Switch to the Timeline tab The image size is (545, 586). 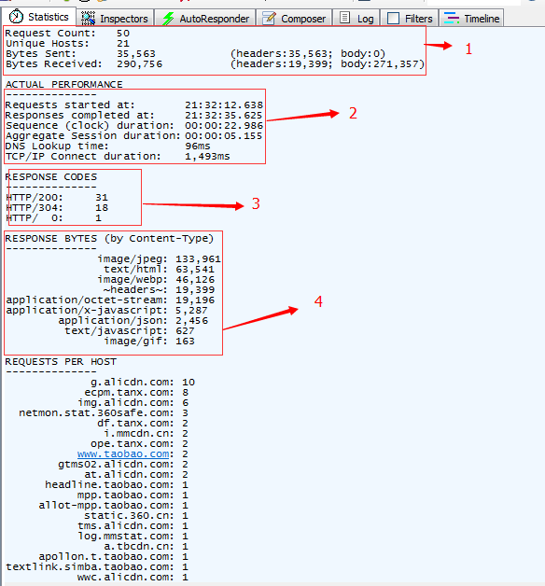[471, 19]
